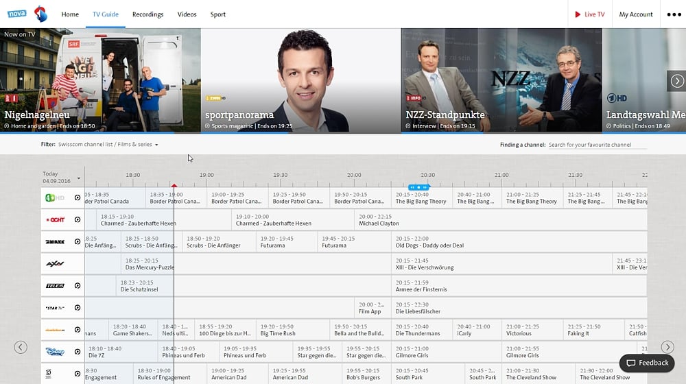
Task: Click the replay icon for 4+ HD channel
Action: pyautogui.click(x=78, y=197)
